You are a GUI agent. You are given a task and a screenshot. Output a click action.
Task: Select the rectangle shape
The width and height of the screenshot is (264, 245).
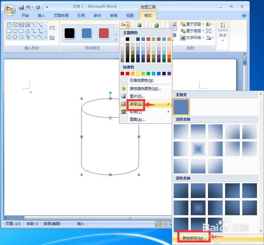[x=9, y=31]
